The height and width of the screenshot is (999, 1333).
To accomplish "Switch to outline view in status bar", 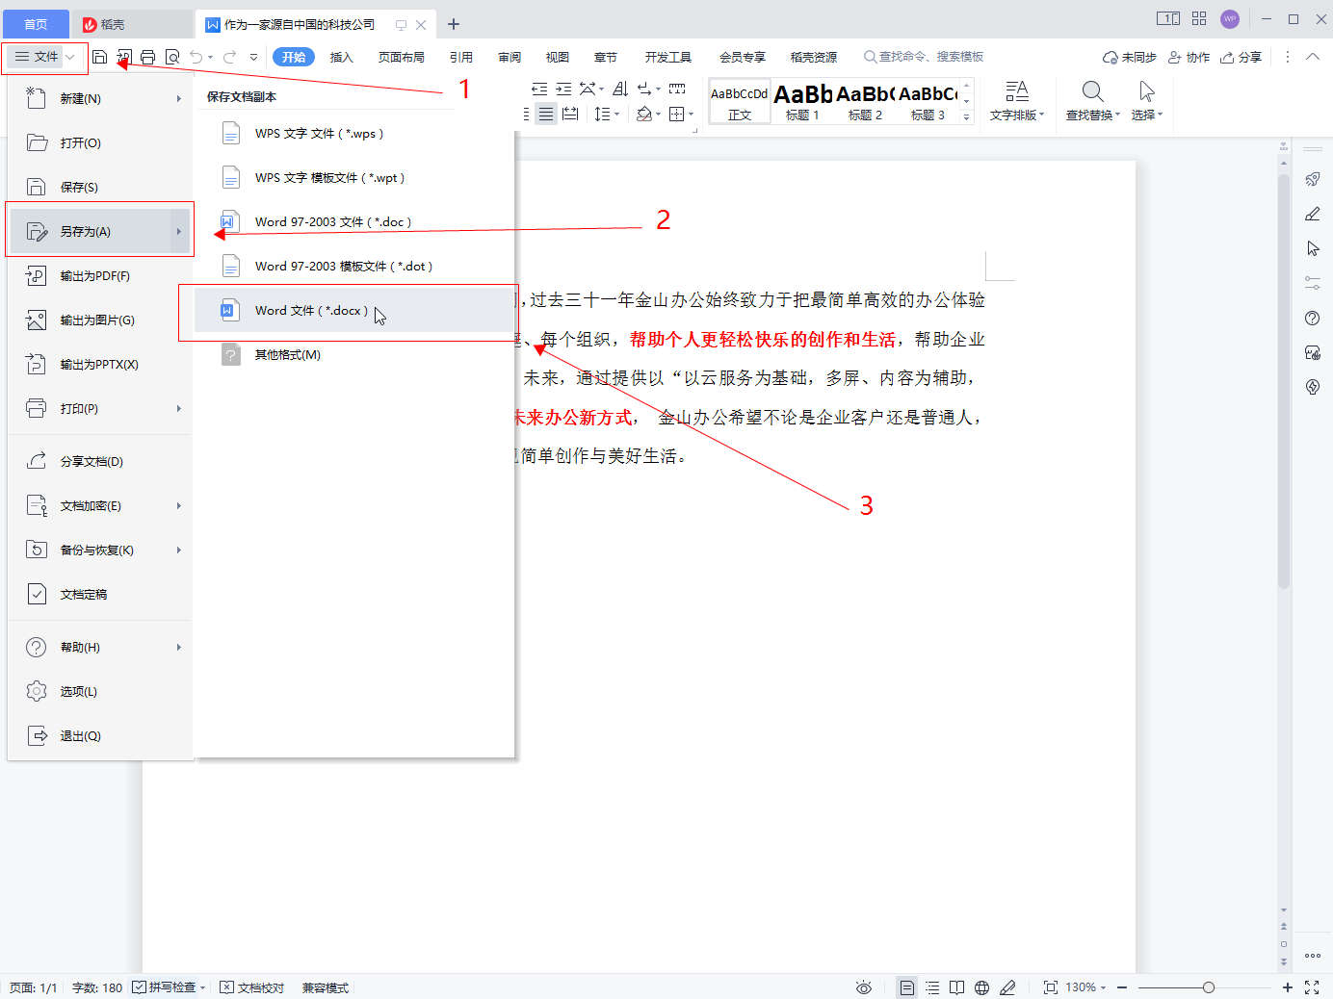I will [932, 987].
